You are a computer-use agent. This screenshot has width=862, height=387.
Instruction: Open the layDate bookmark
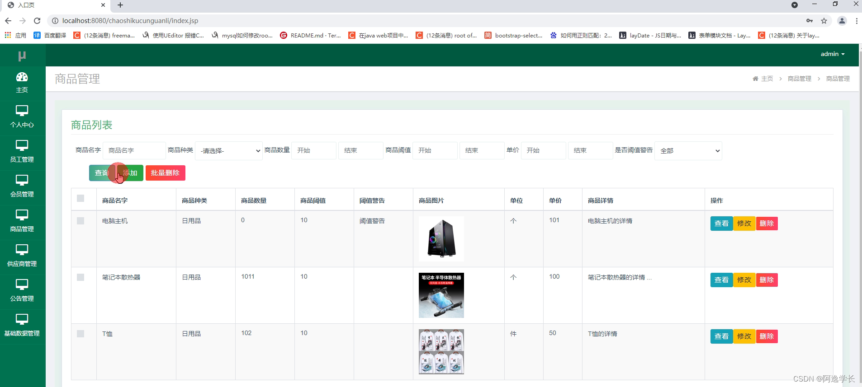point(650,35)
